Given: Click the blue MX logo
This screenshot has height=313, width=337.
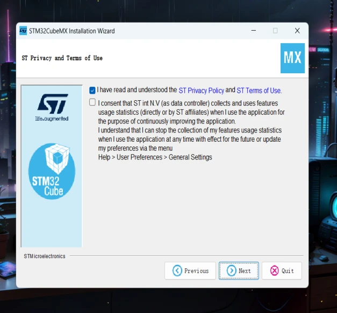Looking at the screenshot, I should pos(292,58).
